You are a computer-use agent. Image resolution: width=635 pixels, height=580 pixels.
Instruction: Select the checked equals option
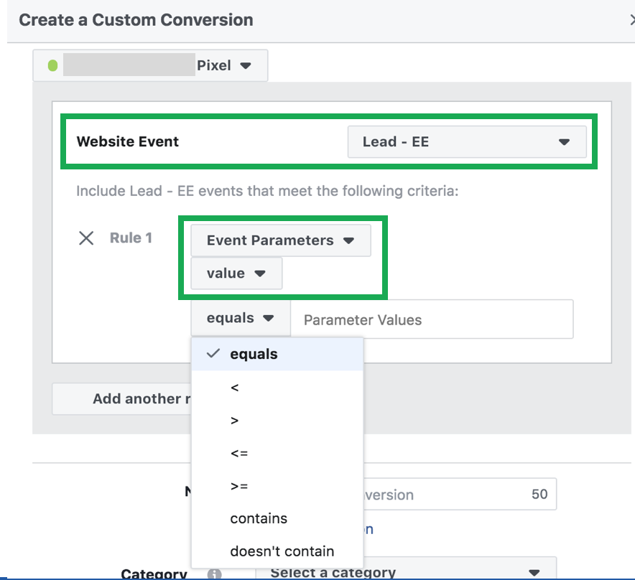pyautogui.click(x=254, y=354)
